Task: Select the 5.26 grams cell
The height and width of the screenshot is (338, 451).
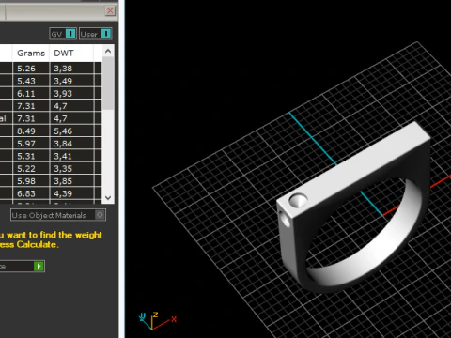Action: tap(31, 69)
